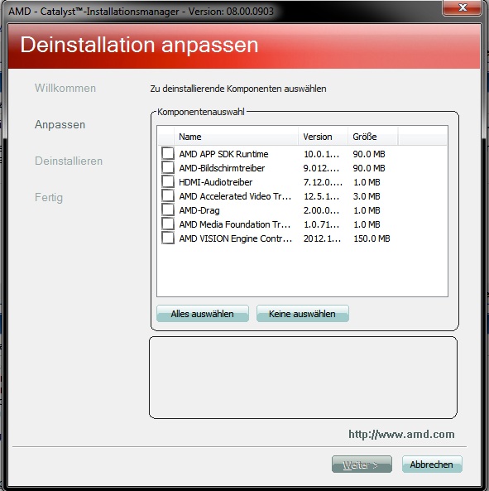Check AMD Media Foundation Tr... checkbox
Screen dimensions: 489x491
coord(168,224)
